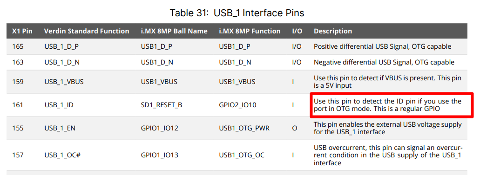Select the i.MX 8MP Ball Name header

pos(174,31)
